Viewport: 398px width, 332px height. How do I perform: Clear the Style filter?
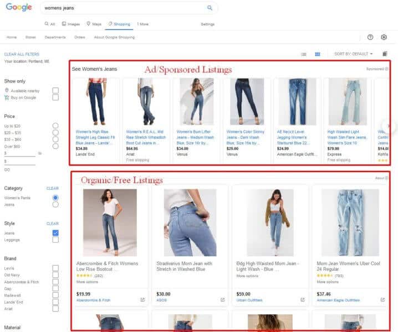point(53,224)
